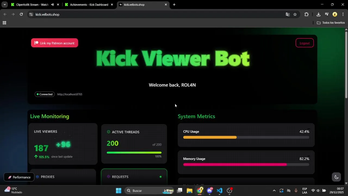
Task: Click the live viewers count 187
Action: [x=41, y=148]
